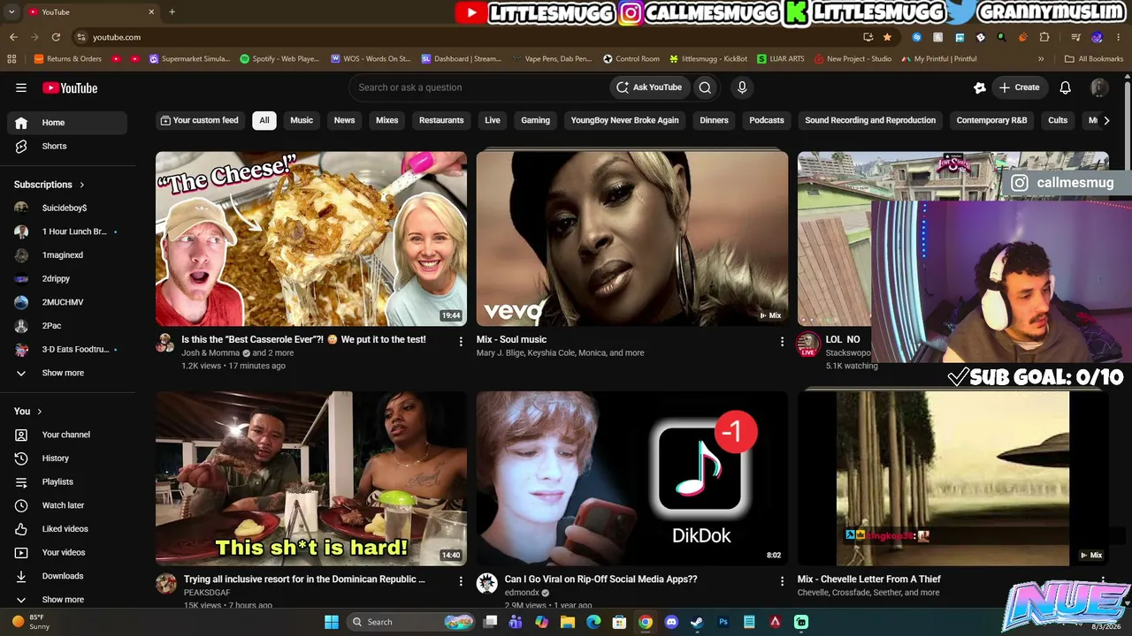1132x636 pixels.
Task: Open the Chrome tab search dropdown
Action: [11, 11]
